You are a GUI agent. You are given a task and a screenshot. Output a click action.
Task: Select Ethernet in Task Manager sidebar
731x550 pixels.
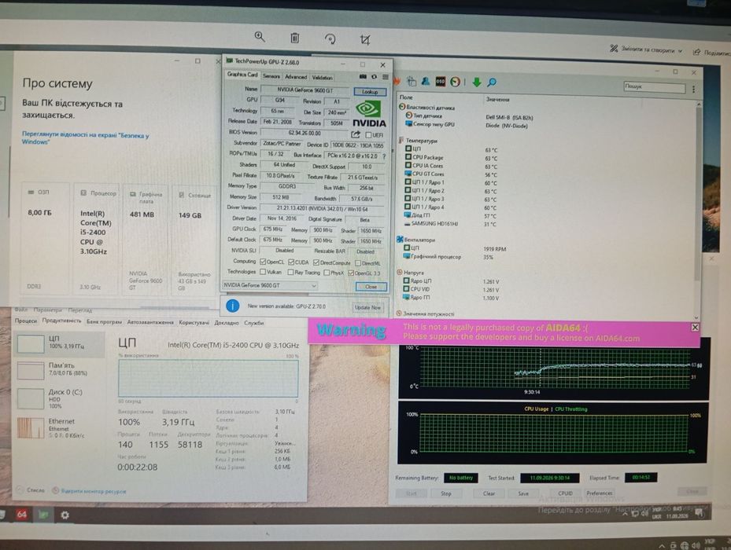pos(59,427)
